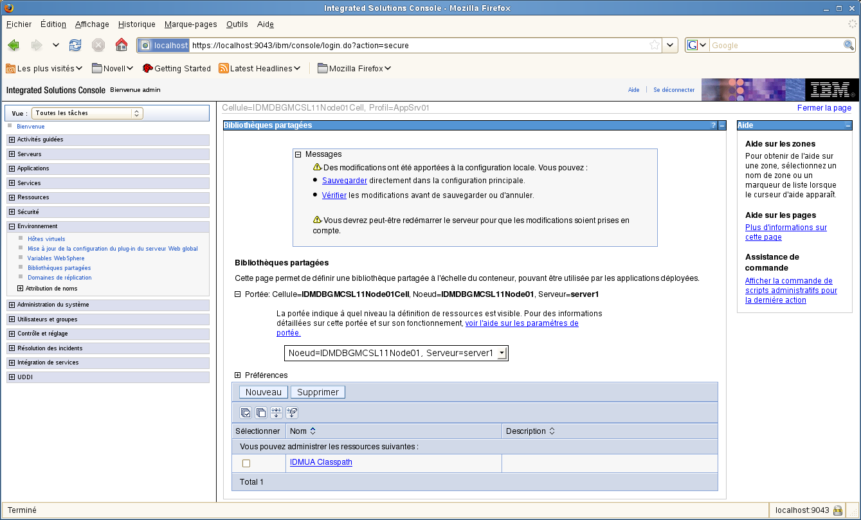Show the table filter view icon
The image size is (861, 520).
276,413
